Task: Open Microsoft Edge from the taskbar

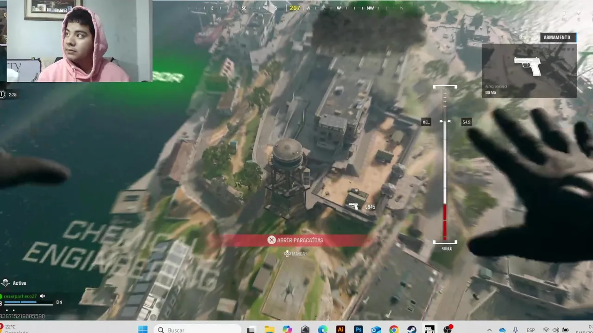Action: [x=323, y=329]
